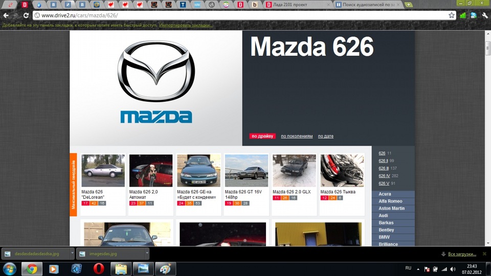491x276 pixels.
Task: Reload the page with the refresh icon
Action: coord(26,15)
